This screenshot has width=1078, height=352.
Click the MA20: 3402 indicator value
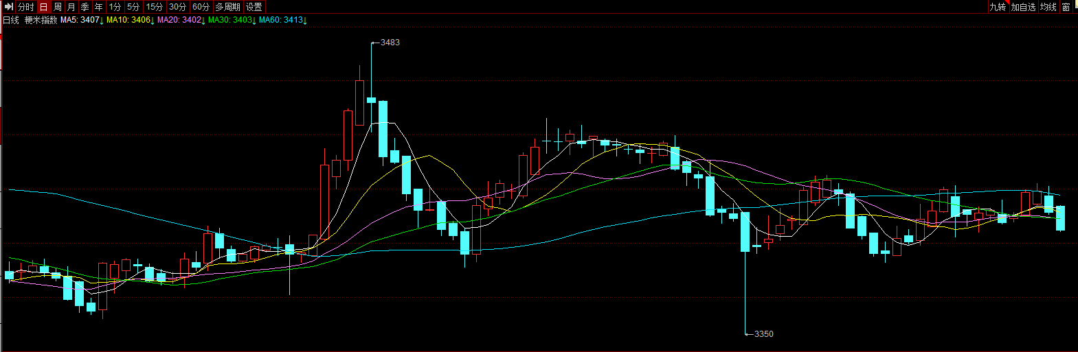(x=179, y=20)
